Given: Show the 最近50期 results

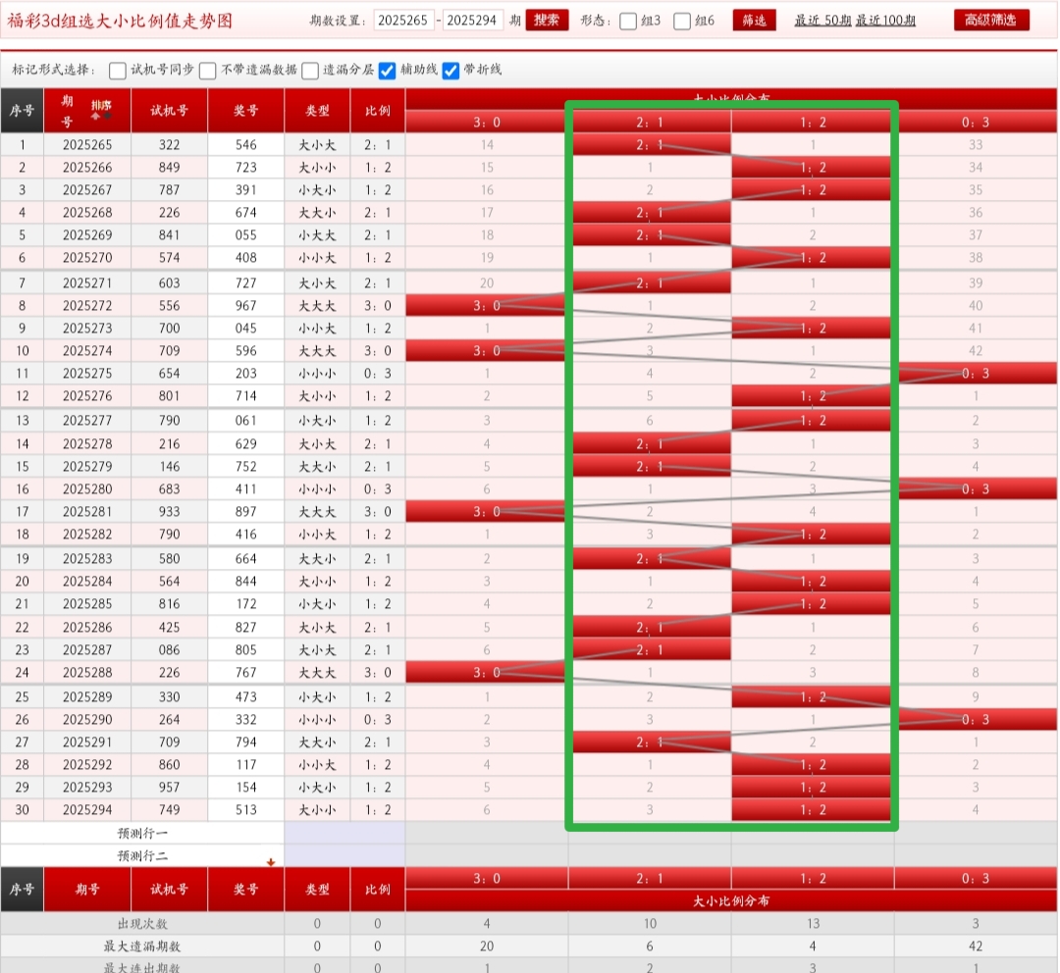Looking at the screenshot, I should pyautogui.click(x=822, y=21).
